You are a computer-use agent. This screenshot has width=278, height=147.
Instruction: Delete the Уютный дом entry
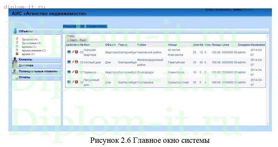[x=76, y=62]
